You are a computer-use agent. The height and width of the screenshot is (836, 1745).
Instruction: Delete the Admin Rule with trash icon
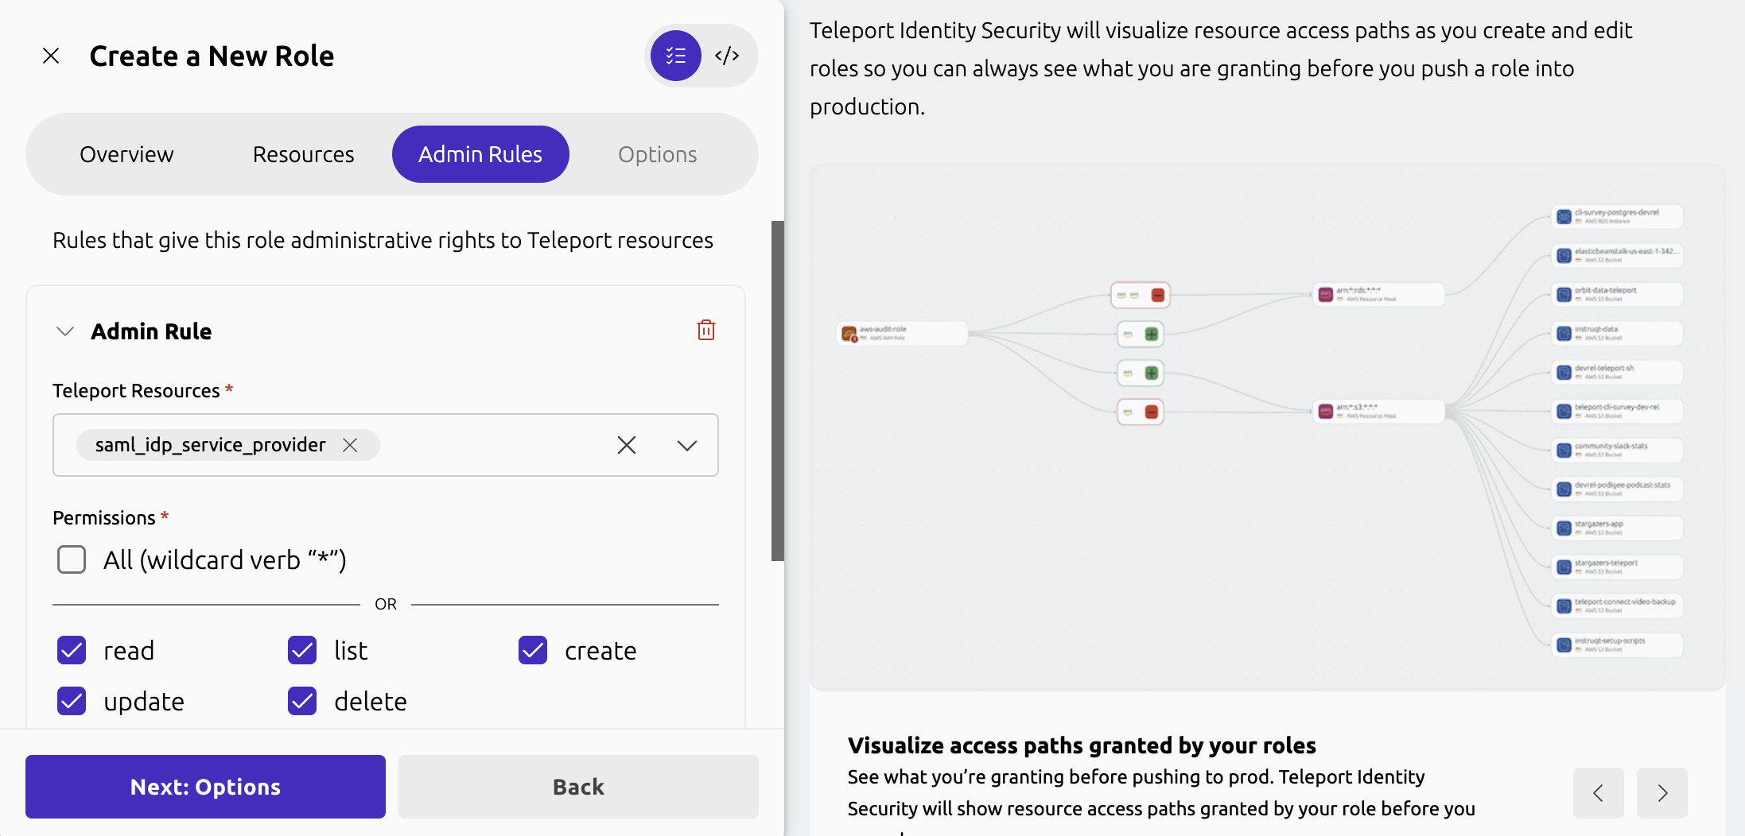click(705, 331)
